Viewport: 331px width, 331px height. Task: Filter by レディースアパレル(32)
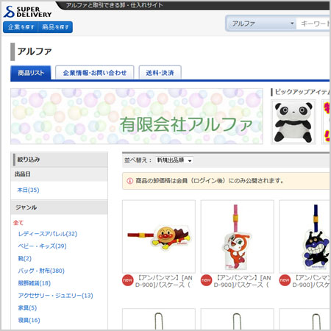click(48, 234)
